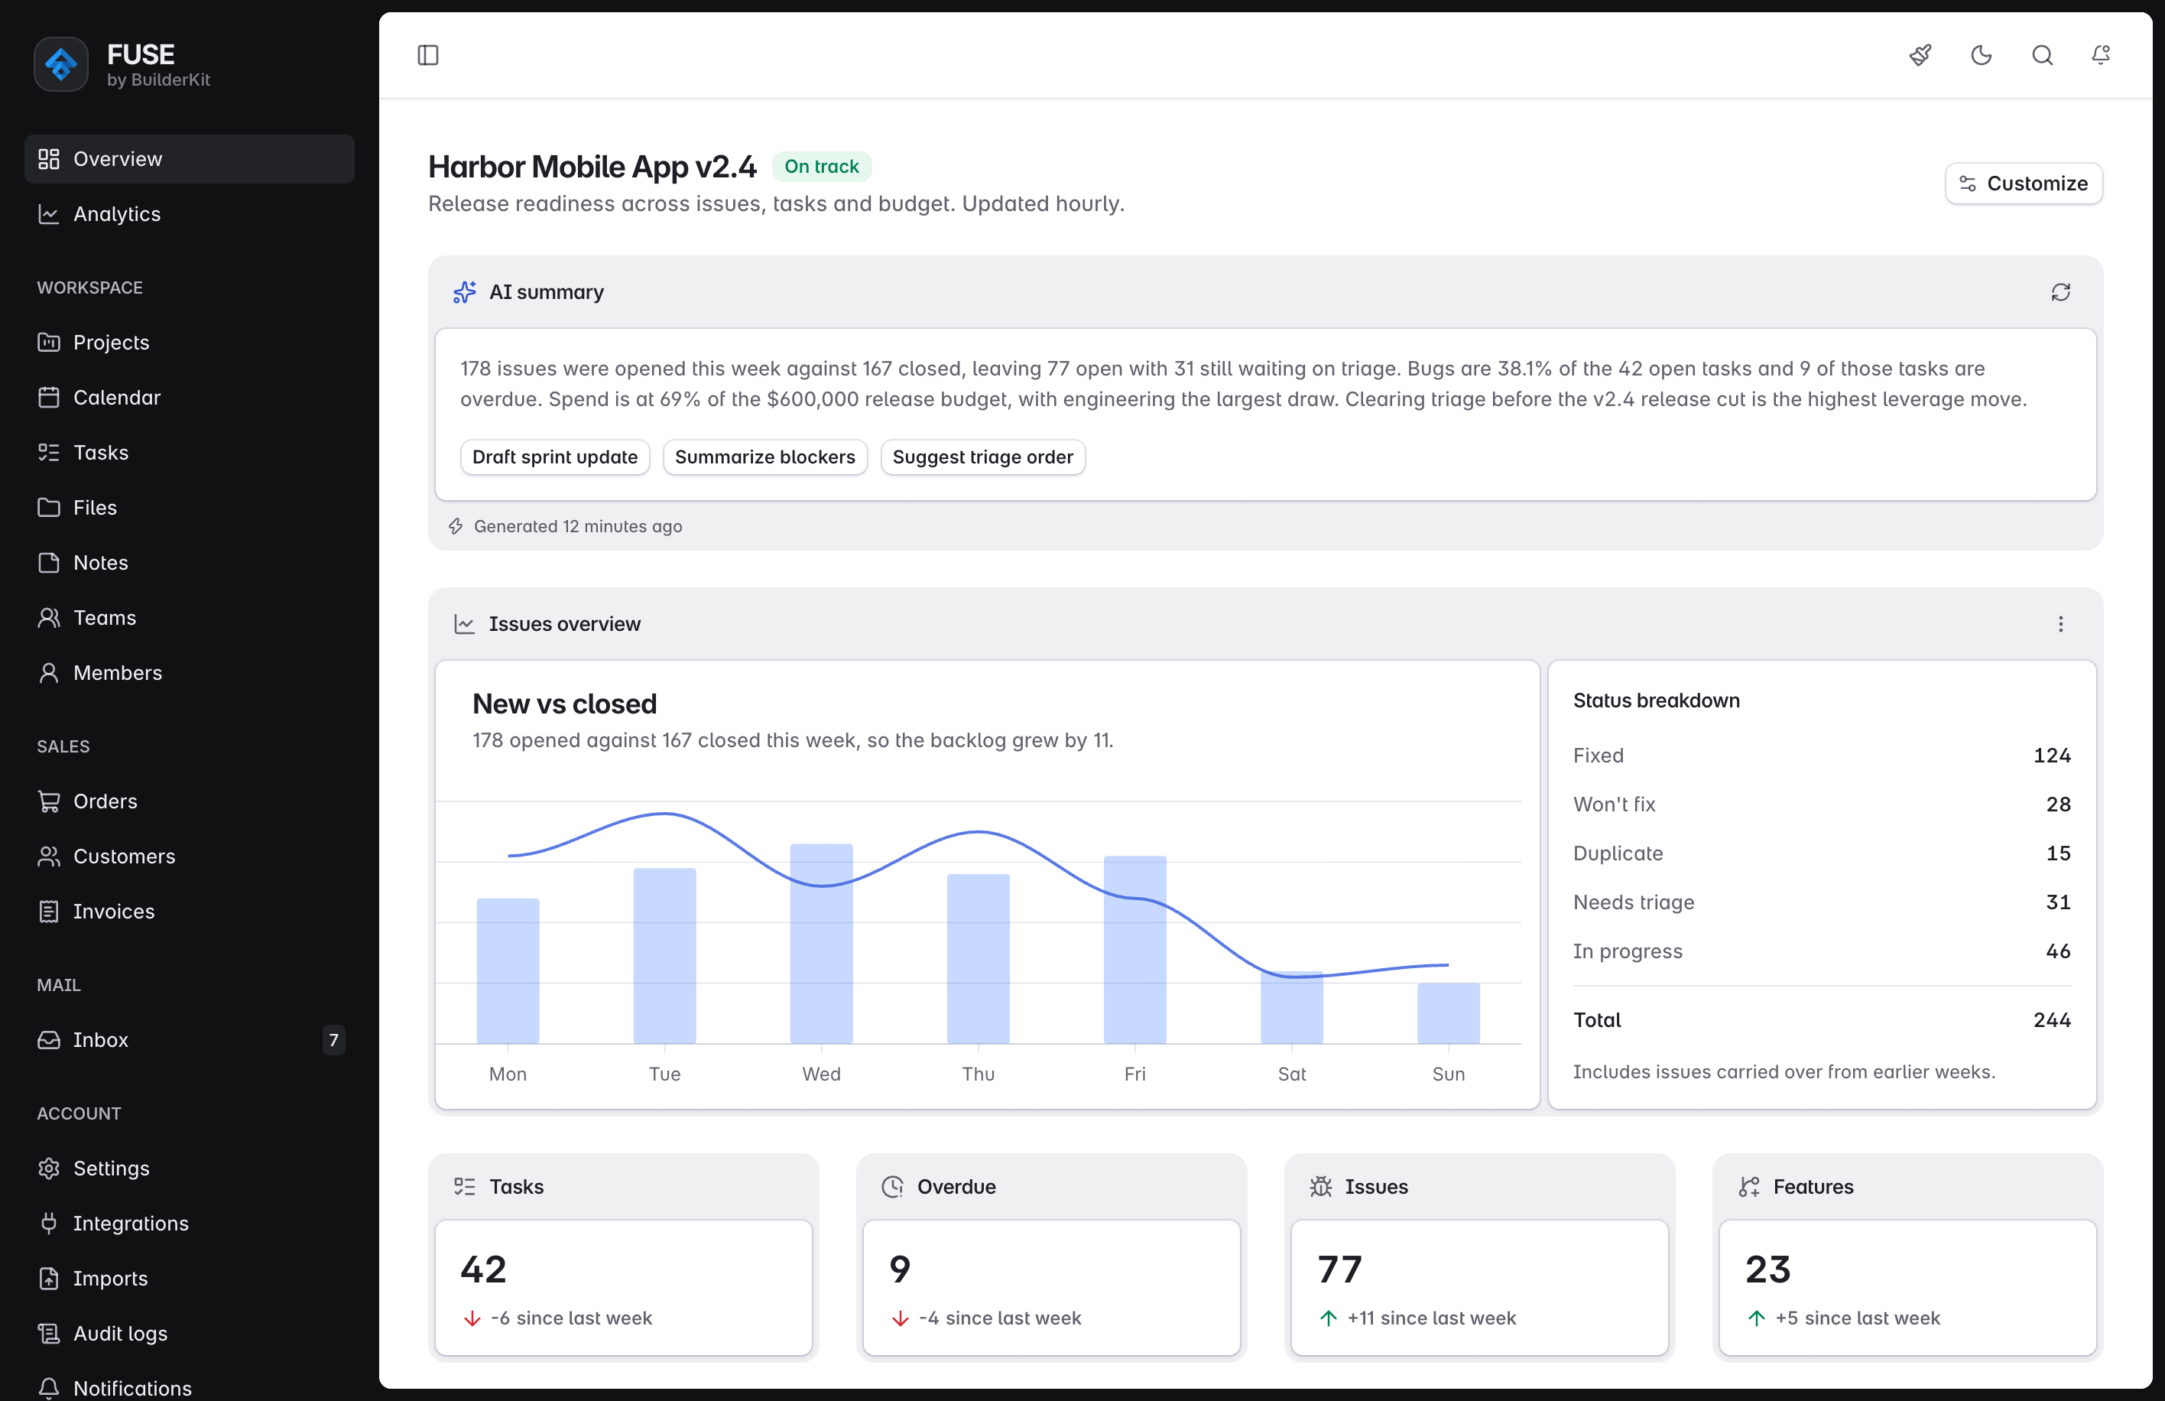Open Notifications in the sidebar
2165x1401 pixels.
click(x=189, y=1388)
